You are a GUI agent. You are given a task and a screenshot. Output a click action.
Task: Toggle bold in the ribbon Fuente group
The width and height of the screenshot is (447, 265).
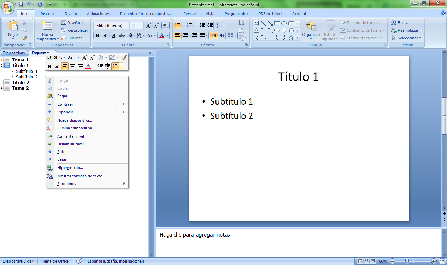97,36
